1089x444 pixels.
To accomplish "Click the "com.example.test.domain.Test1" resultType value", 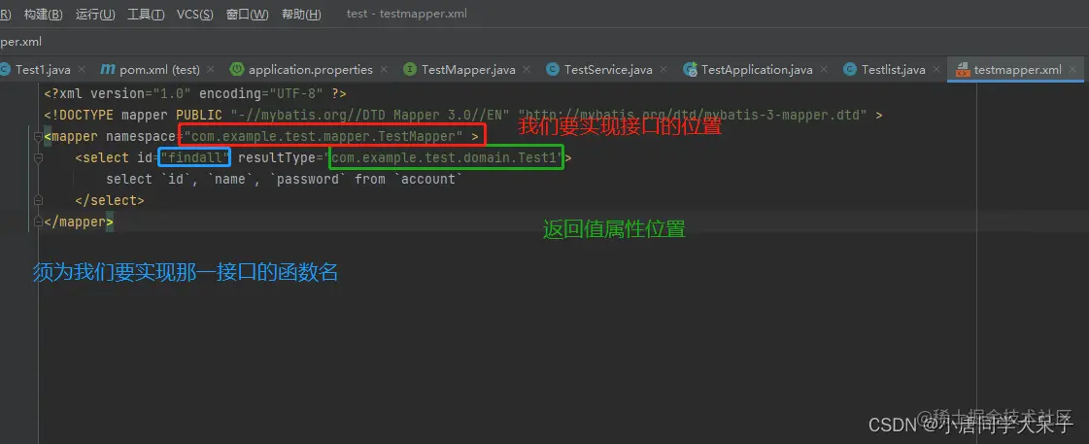I will click(445, 157).
